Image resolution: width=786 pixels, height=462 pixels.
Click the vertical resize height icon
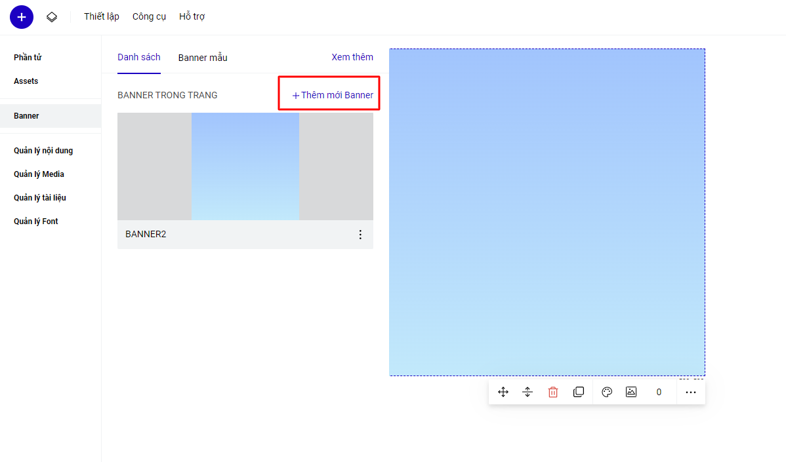click(x=527, y=392)
